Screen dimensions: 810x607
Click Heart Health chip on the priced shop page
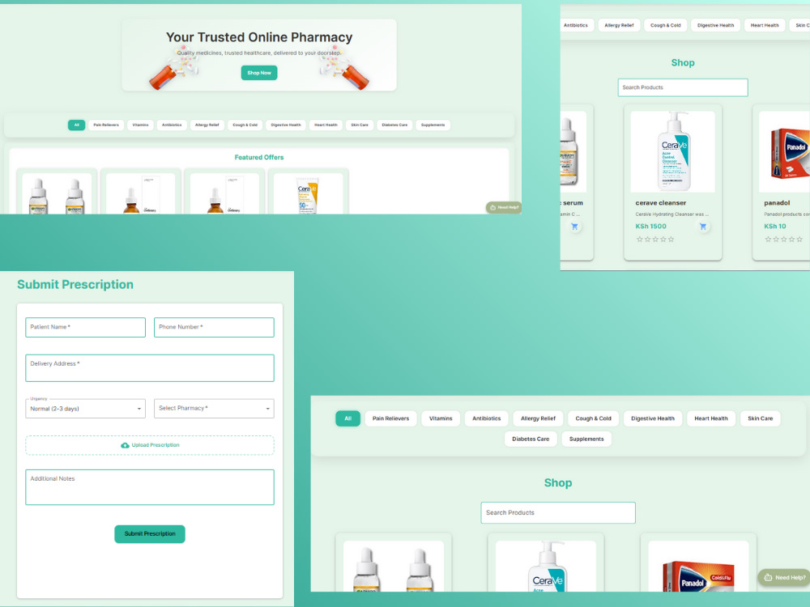(x=765, y=25)
